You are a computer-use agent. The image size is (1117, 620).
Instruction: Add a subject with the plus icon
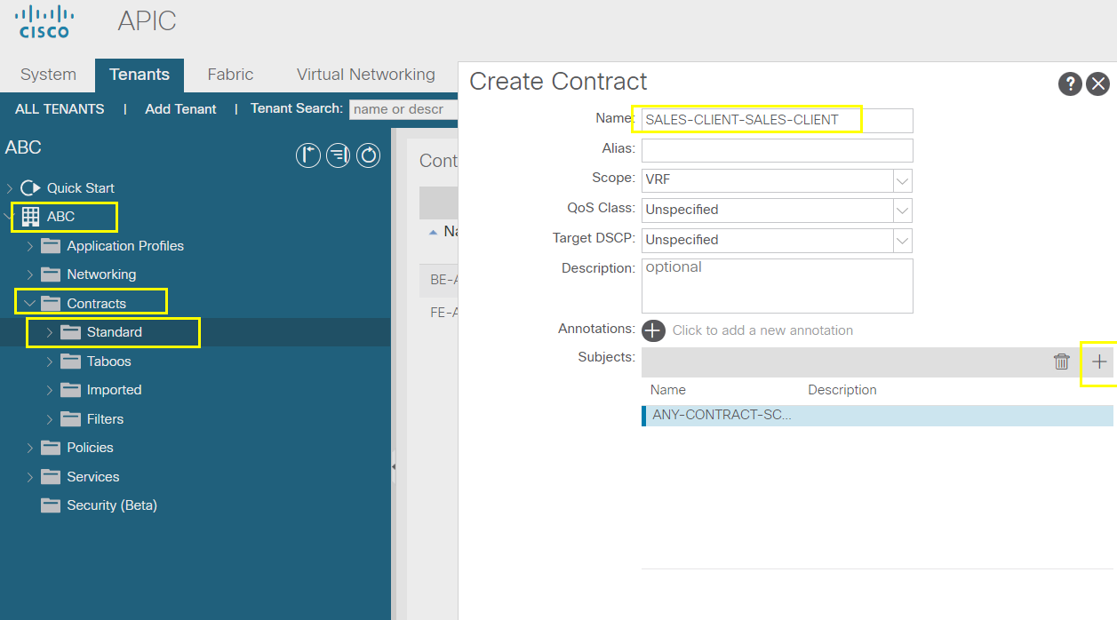click(x=1099, y=362)
